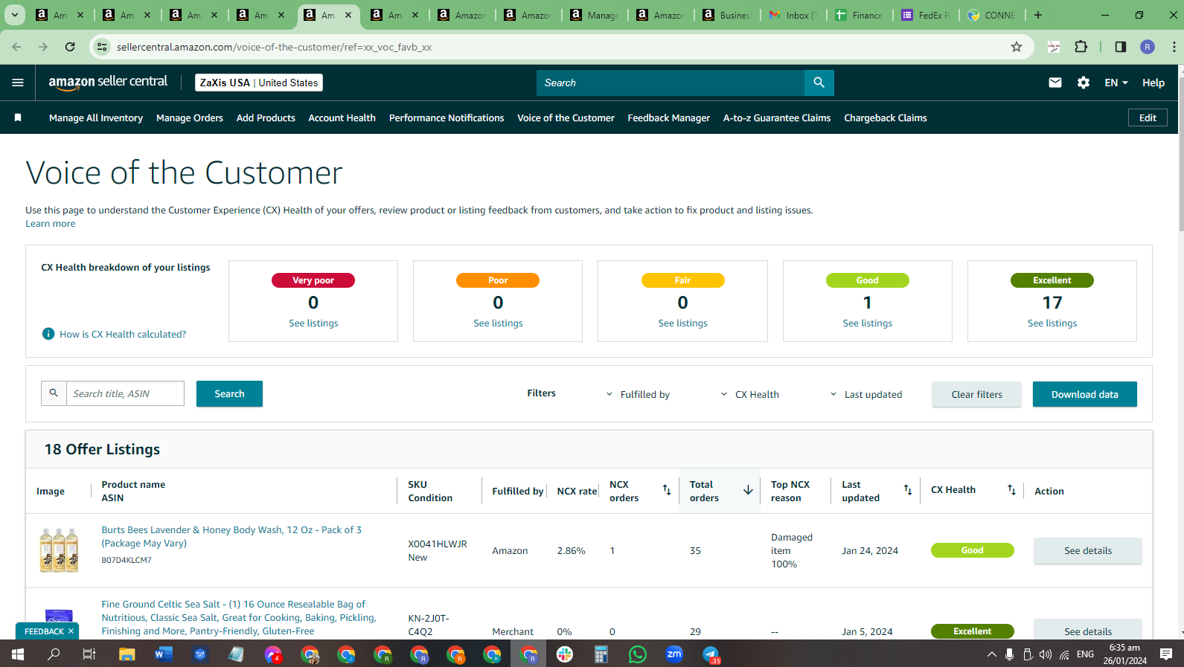See details for Burts Bees Body Wash
Screen dimensions: 1184x667
(1087, 550)
